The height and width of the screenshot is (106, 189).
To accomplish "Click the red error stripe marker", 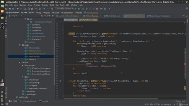I will 185,64.
